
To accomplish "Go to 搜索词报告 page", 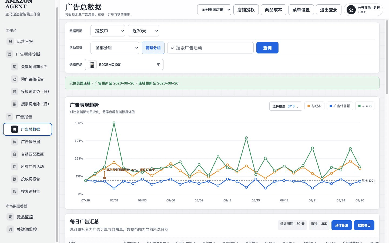I will click(28, 191).
